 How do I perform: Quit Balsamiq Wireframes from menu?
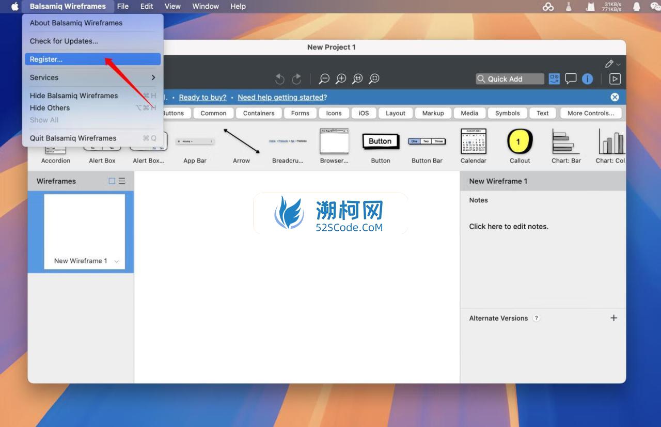(x=93, y=138)
